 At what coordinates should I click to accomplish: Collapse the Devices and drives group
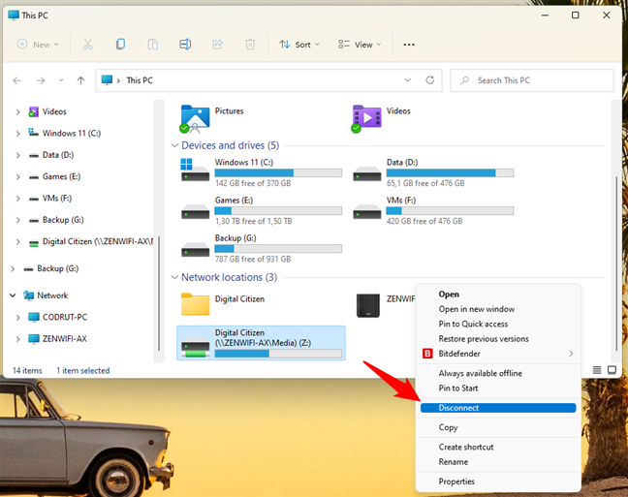pos(174,145)
